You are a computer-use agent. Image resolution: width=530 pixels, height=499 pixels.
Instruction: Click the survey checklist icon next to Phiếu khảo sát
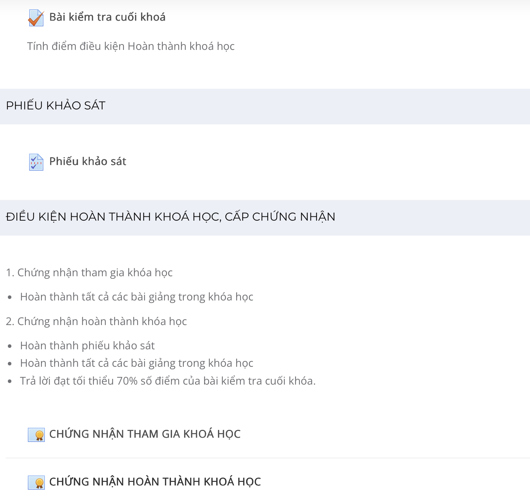pos(36,162)
